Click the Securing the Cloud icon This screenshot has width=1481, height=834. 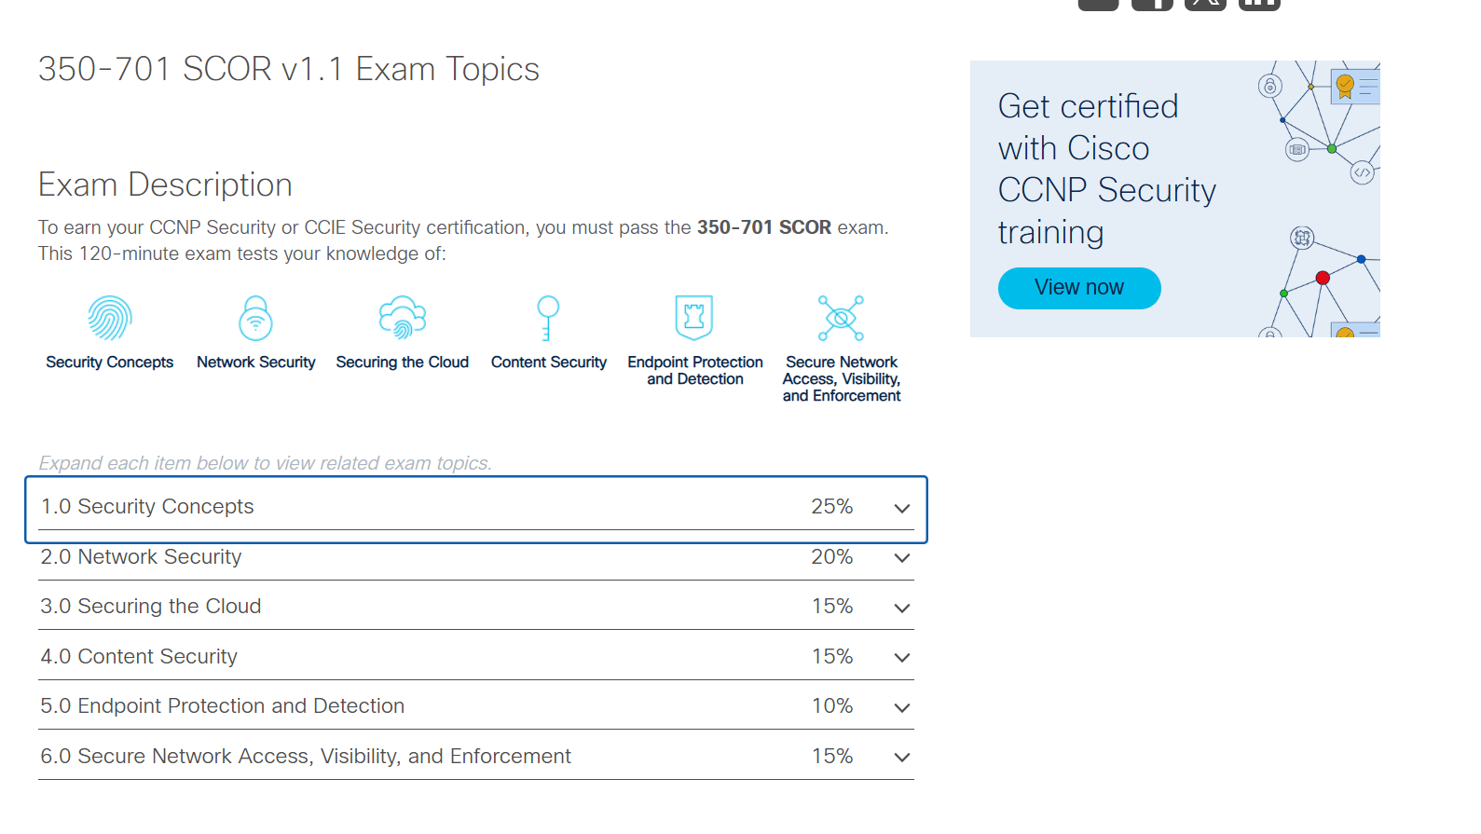click(x=402, y=318)
